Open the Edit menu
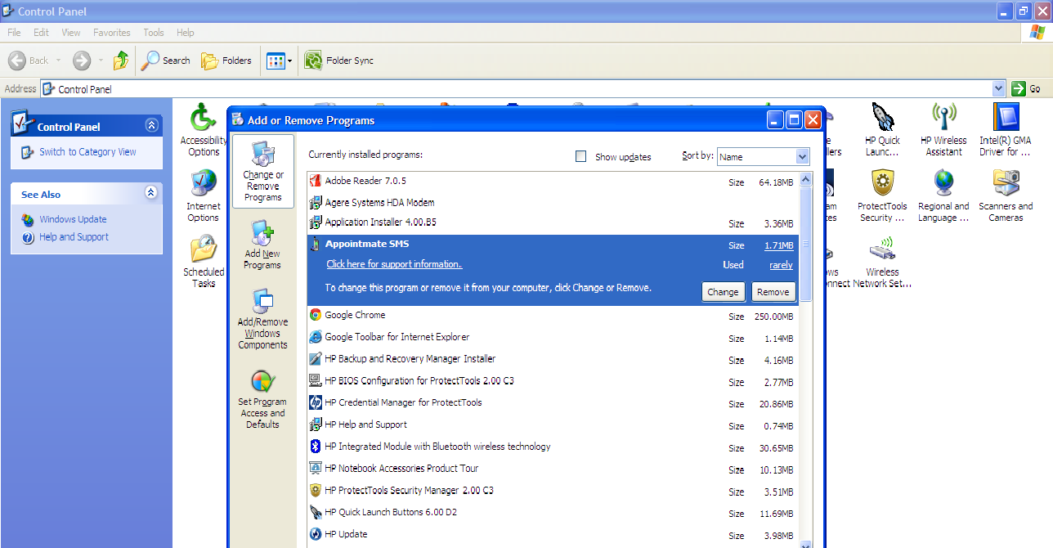This screenshot has height=548, width=1053. [x=42, y=33]
